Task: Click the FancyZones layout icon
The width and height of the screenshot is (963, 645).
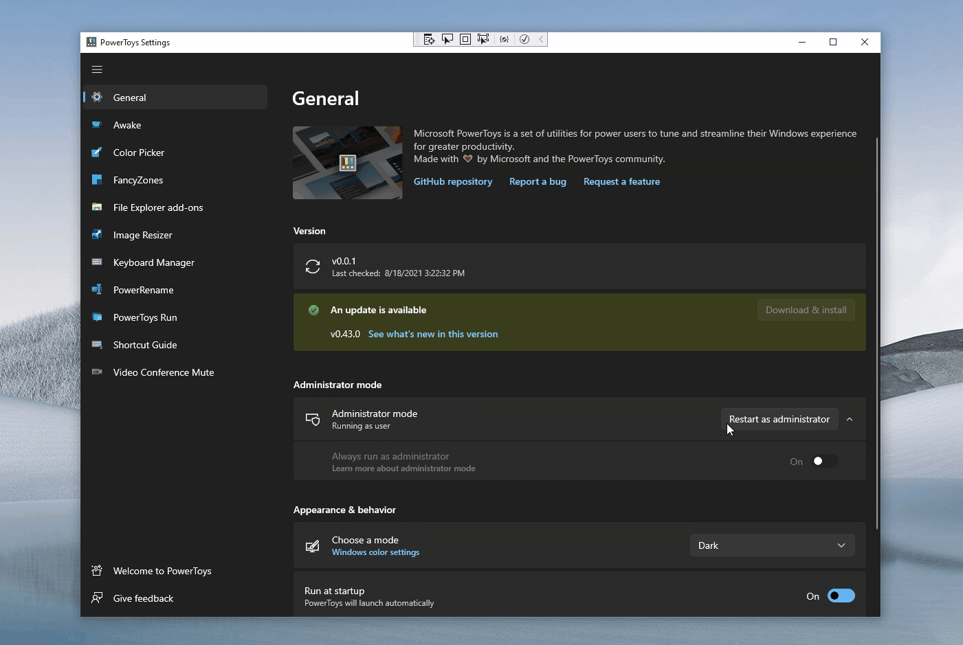Action: [x=97, y=179]
